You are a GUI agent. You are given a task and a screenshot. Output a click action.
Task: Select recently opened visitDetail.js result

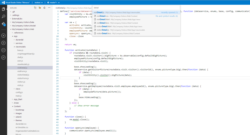click(x=99, y=12)
